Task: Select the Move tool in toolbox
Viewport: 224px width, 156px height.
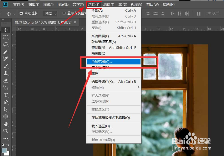Action: tap(5, 30)
